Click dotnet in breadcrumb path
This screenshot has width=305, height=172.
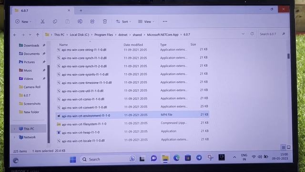[x=123, y=35]
